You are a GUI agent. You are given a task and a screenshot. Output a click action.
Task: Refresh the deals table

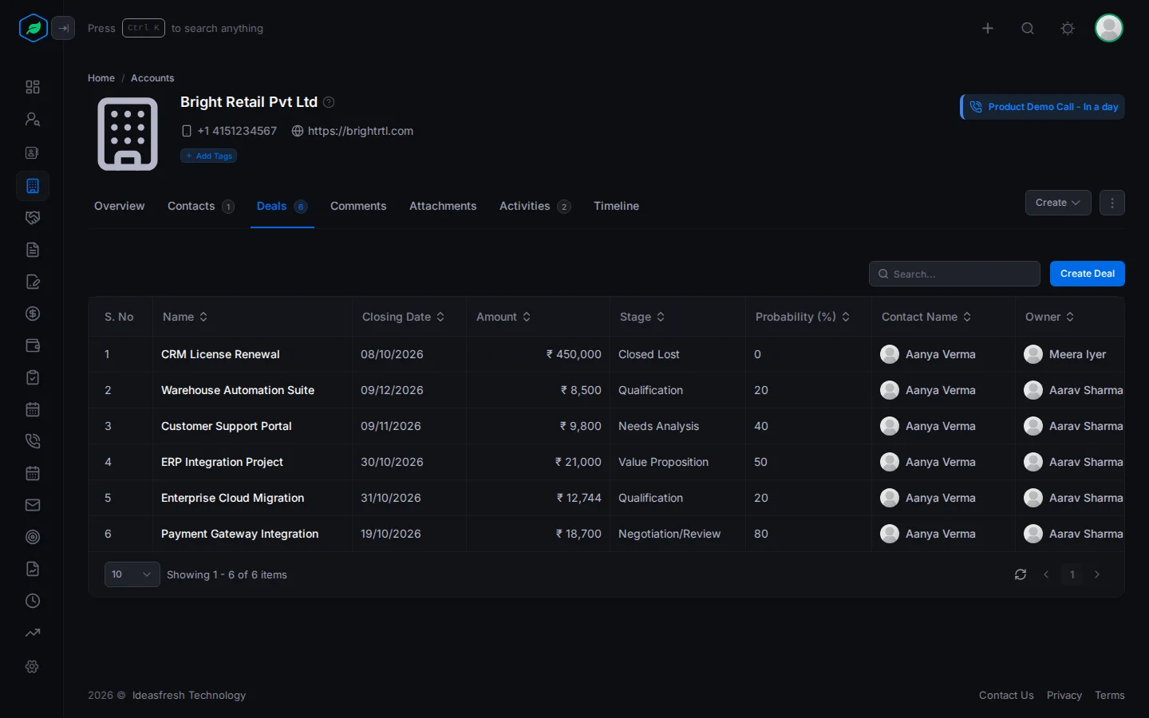(x=1021, y=574)
